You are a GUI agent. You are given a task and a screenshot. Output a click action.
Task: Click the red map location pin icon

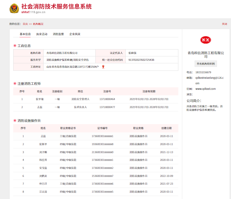(x=103, y=67)
